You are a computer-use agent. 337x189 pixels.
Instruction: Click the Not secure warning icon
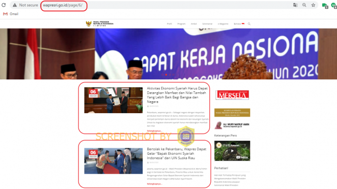14,5
